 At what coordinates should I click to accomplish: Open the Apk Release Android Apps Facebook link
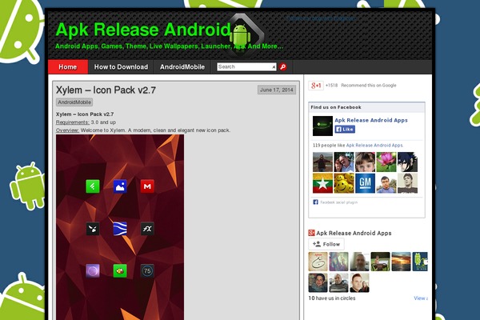tap(371, 120)
